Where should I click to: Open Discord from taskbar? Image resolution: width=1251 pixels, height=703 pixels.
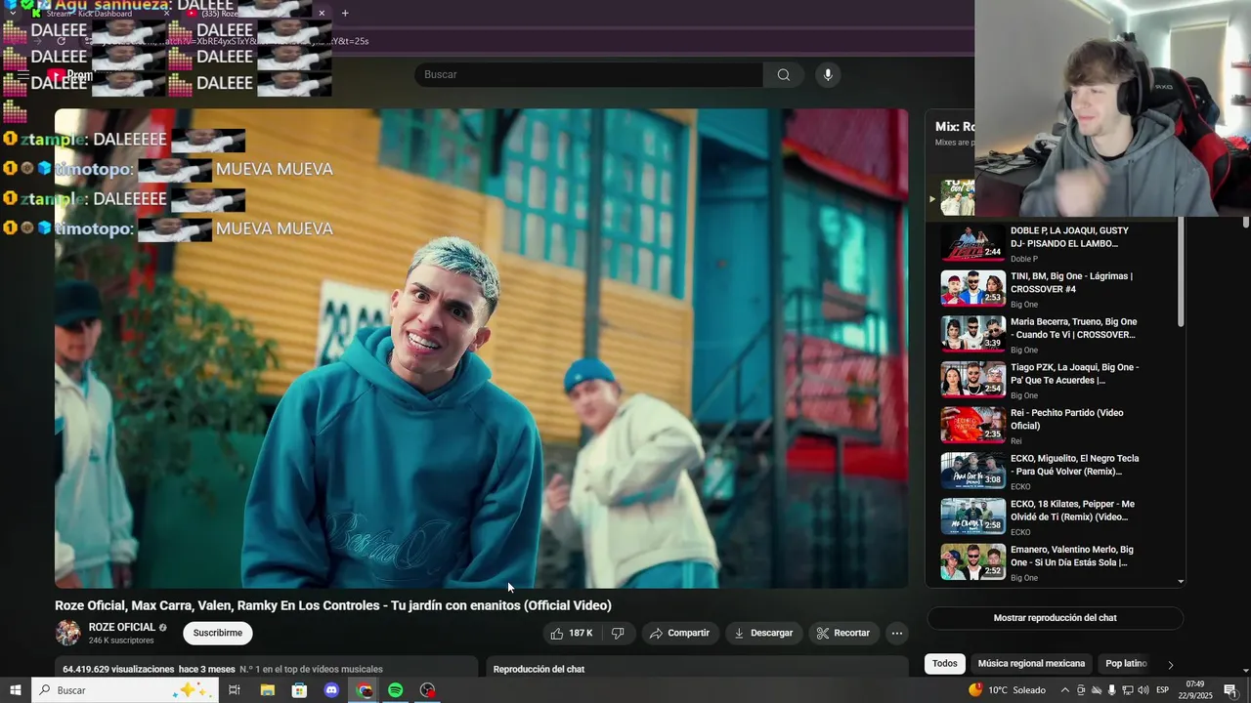pos(331,690)
